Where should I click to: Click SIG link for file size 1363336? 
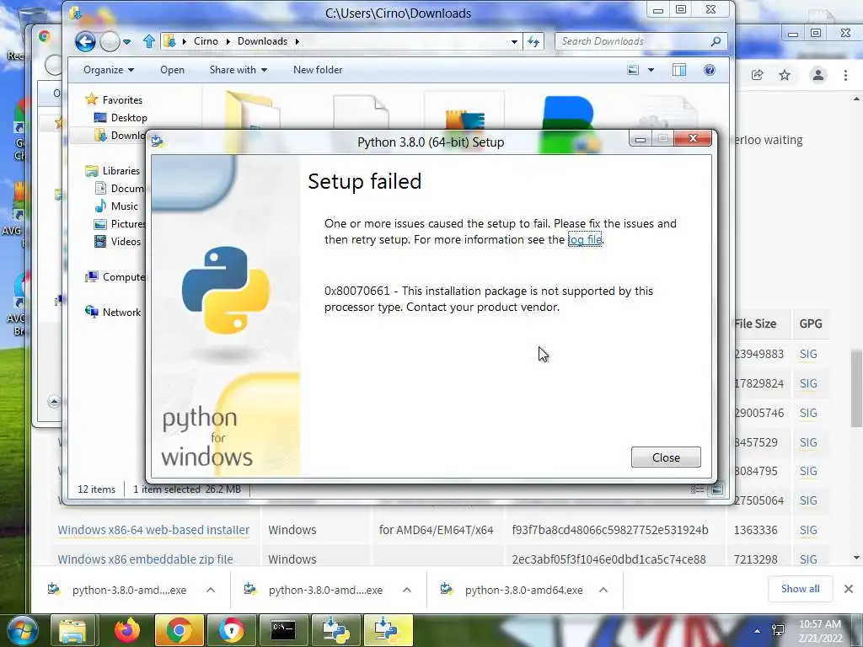click(808, 530)
